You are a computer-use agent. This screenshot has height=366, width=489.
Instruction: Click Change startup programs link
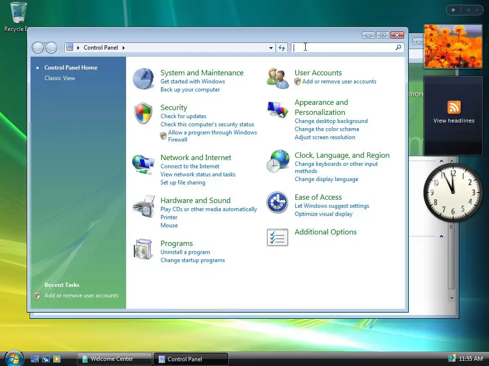193,260
